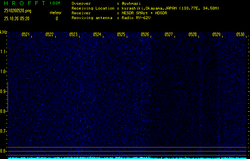Click the meteor label

[56, 13]
